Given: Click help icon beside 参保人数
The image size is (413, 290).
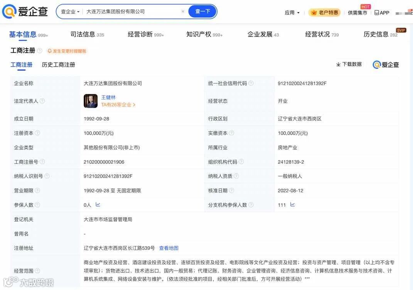Looking at the screenshot, I should click(37, 205).
